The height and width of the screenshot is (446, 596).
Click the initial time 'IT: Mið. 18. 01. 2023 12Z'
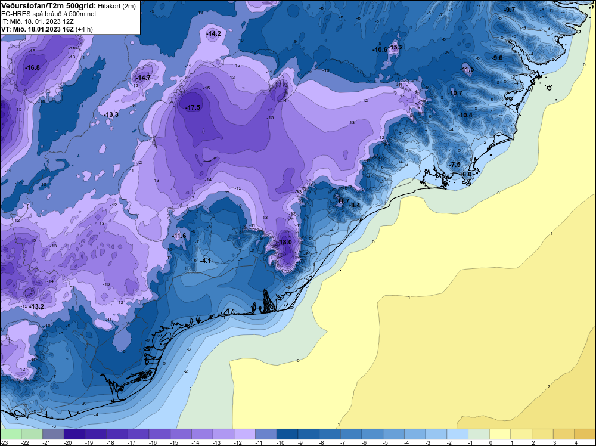[37, 21]
